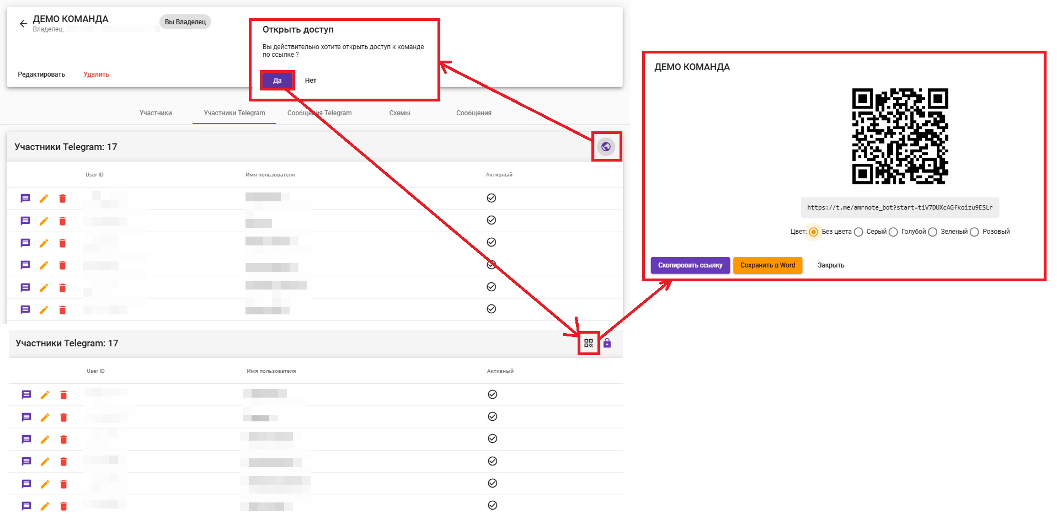Viewport: 1057px width, 530px height.
Task: Open message icon in first row of upper table
Action: coord(25,199)
